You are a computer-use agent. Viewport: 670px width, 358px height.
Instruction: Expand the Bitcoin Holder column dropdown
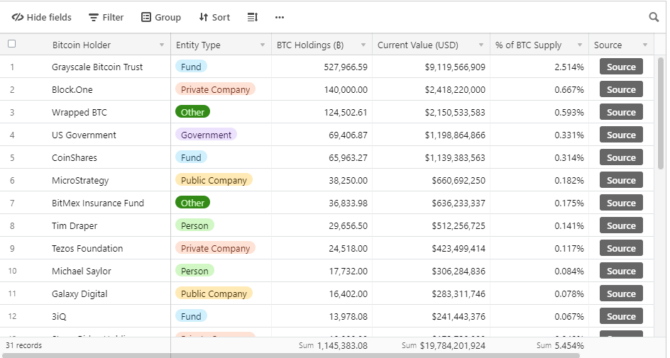[162, 45]
